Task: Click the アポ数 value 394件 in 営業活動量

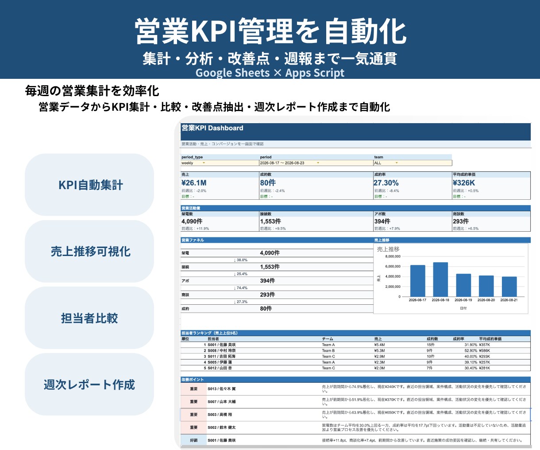Action: (382, 221)
